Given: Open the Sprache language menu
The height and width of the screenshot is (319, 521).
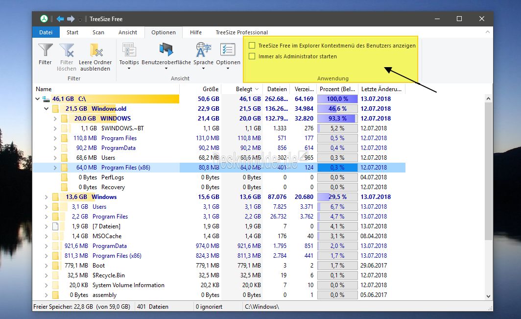Looking at the screenshot, I should [203, 56].
